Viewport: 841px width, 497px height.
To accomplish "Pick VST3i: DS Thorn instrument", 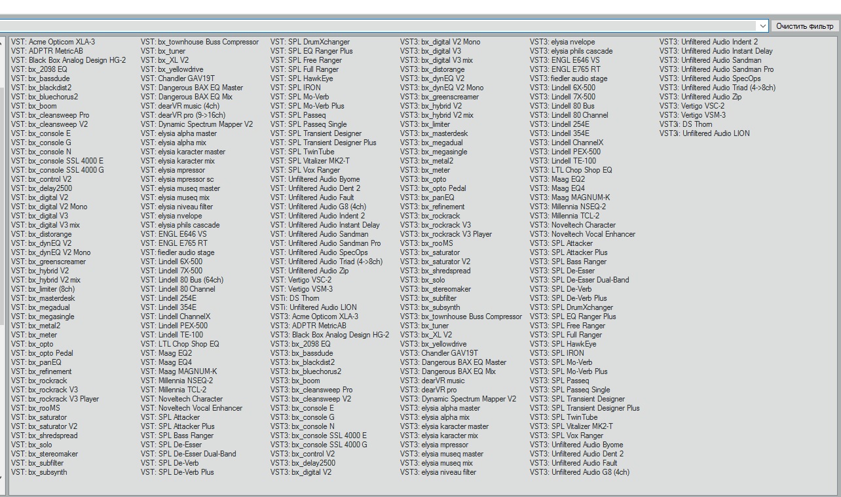I will (x=686, y=124).
